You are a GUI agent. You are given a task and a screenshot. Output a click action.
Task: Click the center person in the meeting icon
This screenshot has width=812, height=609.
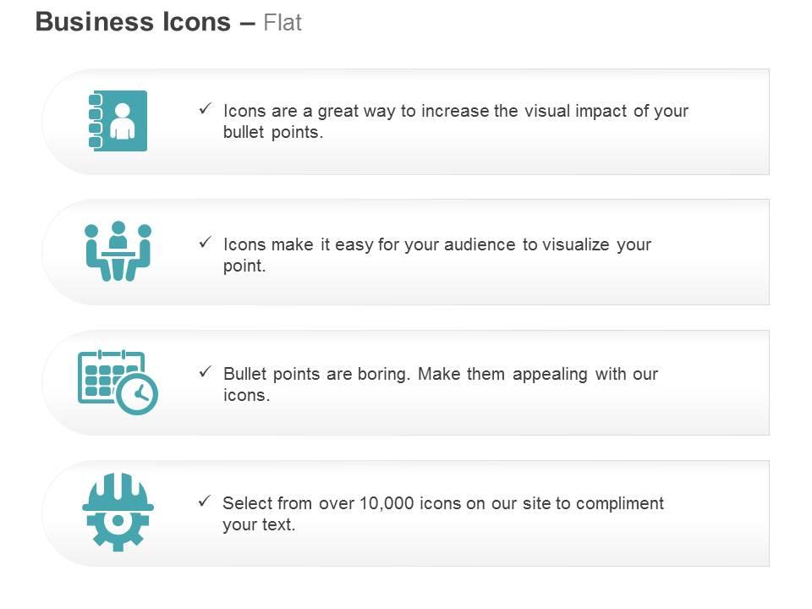pyautogui.click(x=118, y=234)
